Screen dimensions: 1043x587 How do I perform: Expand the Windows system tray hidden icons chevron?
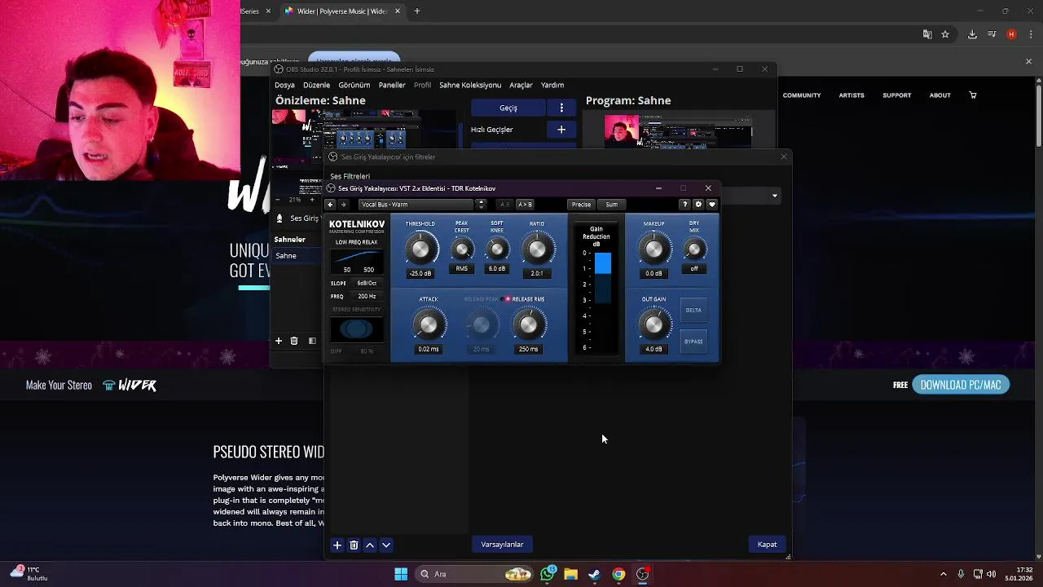coord(944,574)
